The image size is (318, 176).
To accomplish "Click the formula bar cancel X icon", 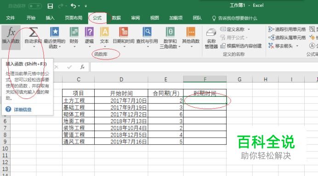I will [57, 67].
